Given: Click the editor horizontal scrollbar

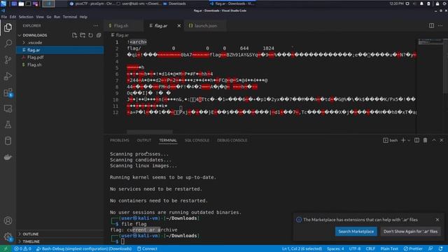Looking at the screenshot, I should pyautogui.click(x=149, y=132).
